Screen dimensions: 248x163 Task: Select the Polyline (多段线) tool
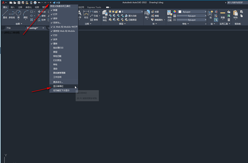pyautogui.click(x=12, y=14)
